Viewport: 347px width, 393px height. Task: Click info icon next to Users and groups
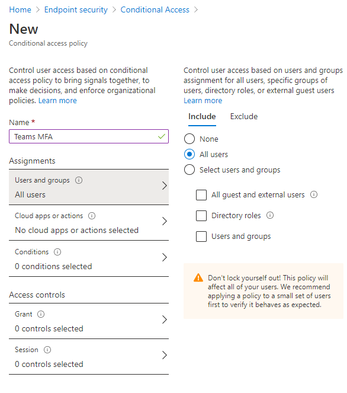(79, 180)
